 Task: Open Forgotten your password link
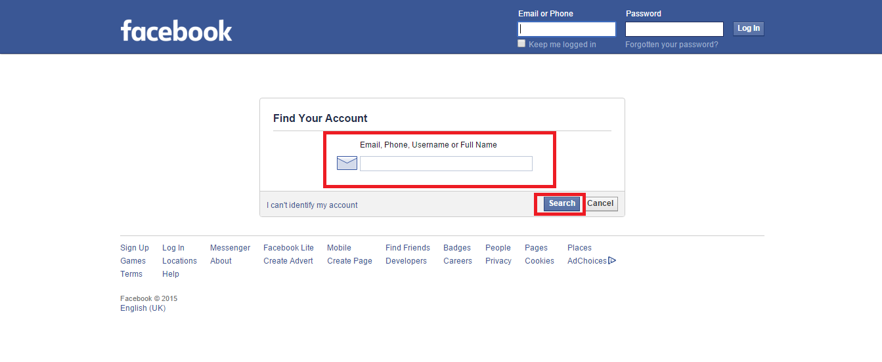(672, 45)
